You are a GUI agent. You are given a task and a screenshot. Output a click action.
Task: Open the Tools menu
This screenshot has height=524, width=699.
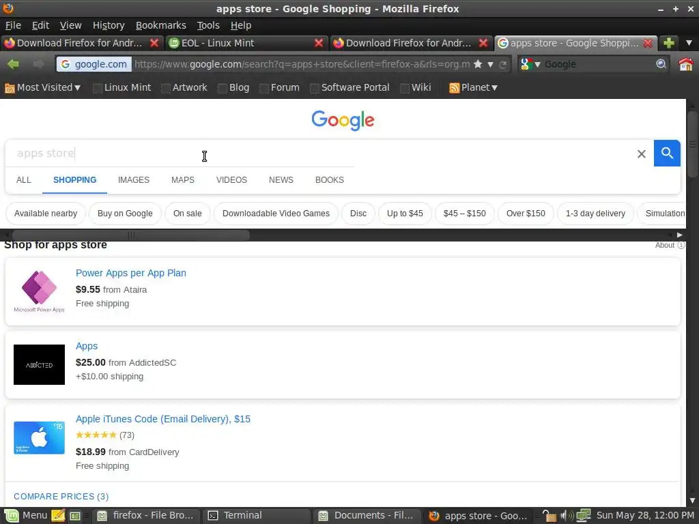coord(208,25)
